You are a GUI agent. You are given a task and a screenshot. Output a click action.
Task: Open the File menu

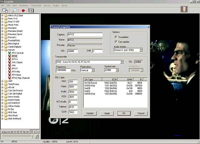3,5
